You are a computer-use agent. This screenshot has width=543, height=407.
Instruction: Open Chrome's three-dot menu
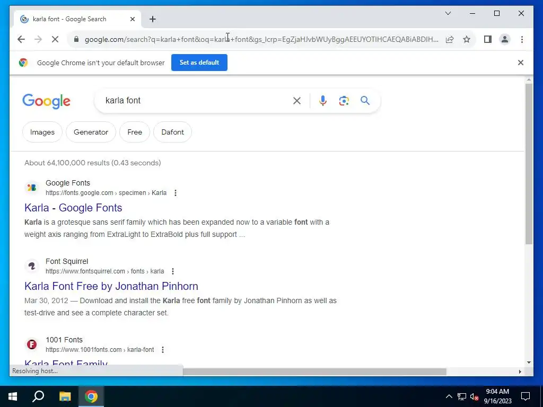point(522,39)
